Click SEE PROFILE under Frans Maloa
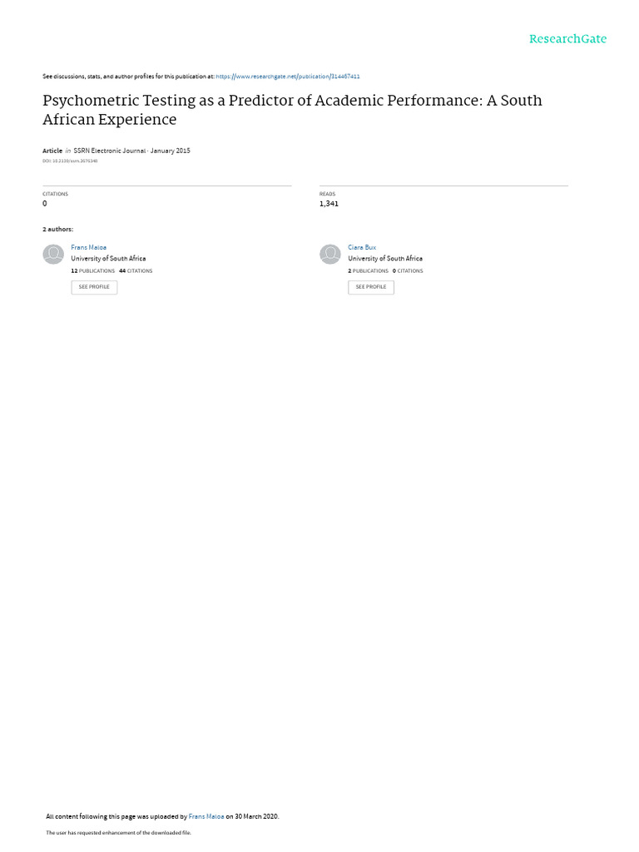Image resolution: width=639 pixels, height=852 pixels. tap(94, 287)
